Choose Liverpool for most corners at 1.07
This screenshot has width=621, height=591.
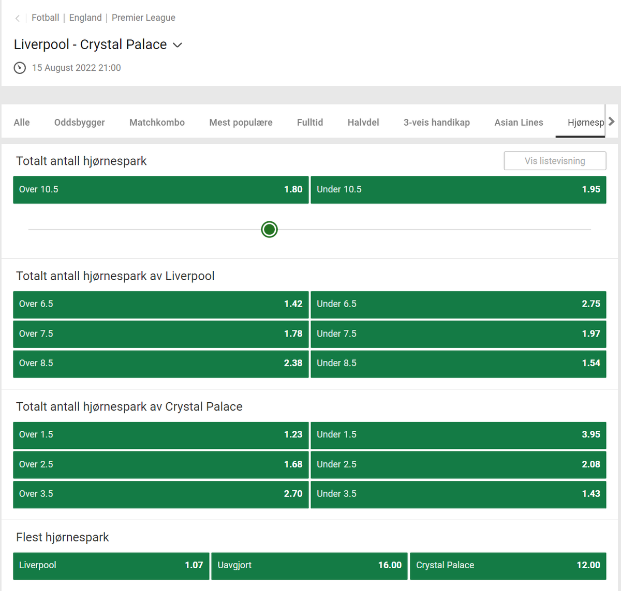point(111,566)
